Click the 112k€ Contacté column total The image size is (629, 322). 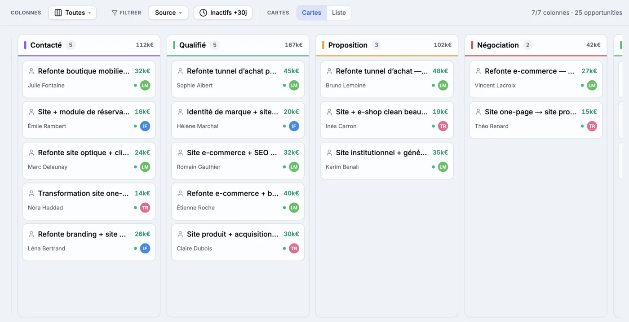tap(145, 45)
